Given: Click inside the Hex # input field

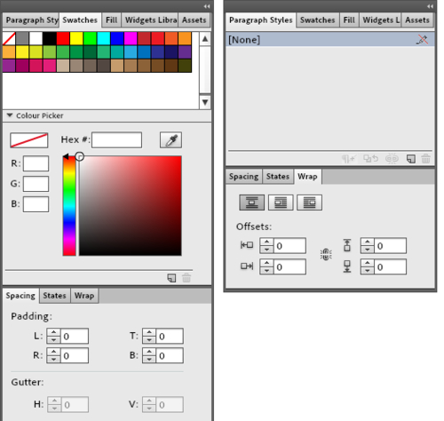Looking at the screenshot, I should coord(116,140).
